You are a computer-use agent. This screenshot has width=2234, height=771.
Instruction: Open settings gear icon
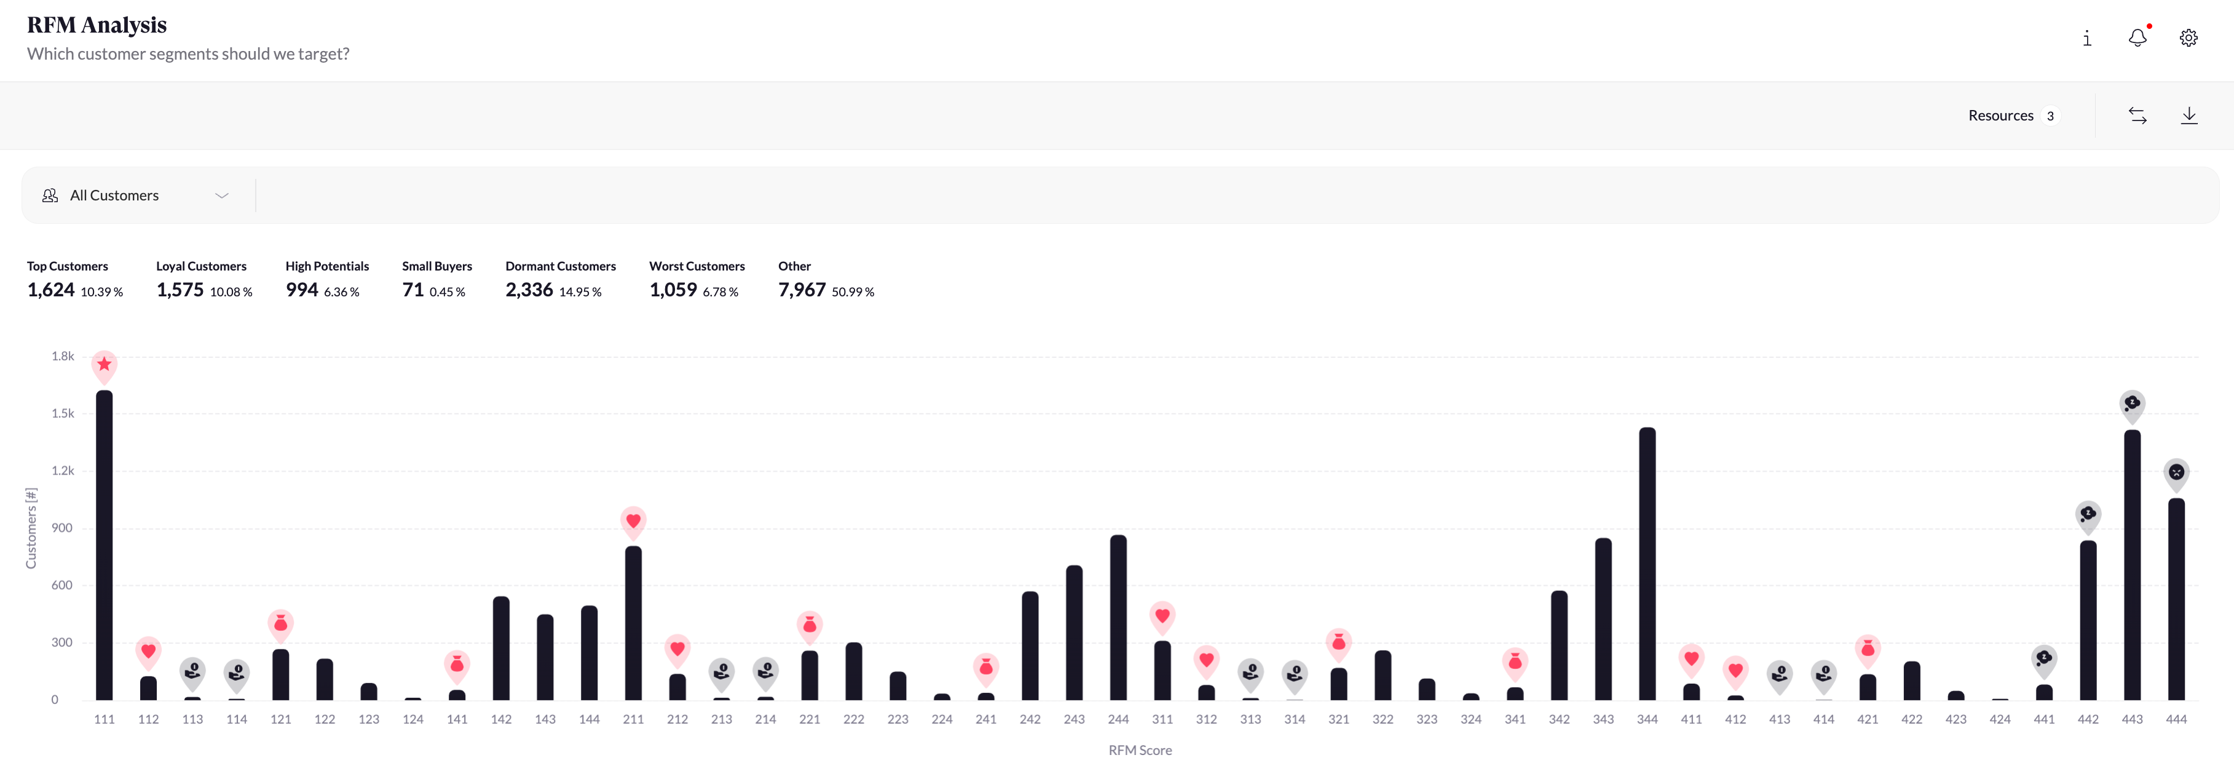pyautogui.click(x=2188, y=38)
